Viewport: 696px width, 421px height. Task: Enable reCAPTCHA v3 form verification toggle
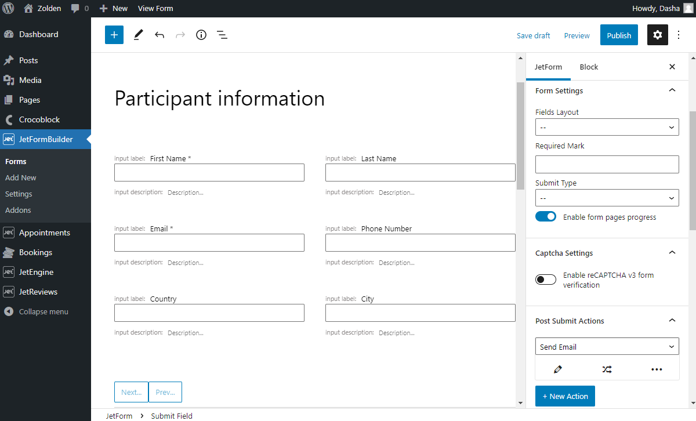tap(546, 280)
